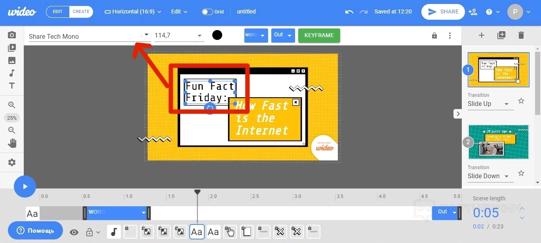
Task: Open the Horizontal (16:9) format dropdown
Action: pyautogui.click(x=133, y=12)
